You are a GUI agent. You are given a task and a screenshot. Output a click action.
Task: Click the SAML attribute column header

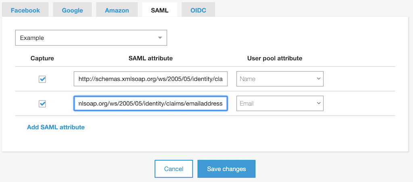pos(151,58)
